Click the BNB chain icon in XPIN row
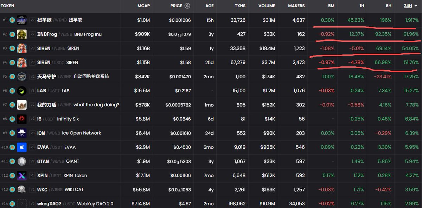 12,175
